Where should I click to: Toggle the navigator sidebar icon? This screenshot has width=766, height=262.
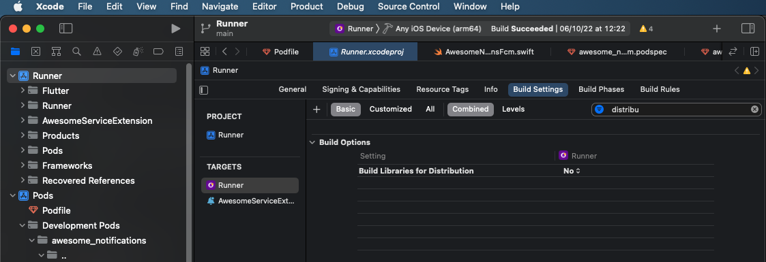(66, 29)
